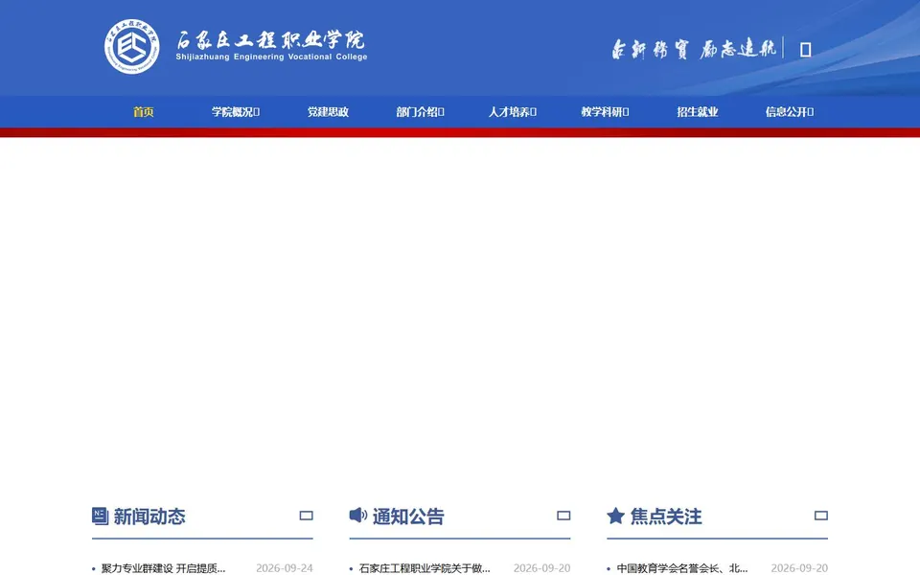
Task: Click the 新闻动态 section heading
Action: (x=149, y=517)
